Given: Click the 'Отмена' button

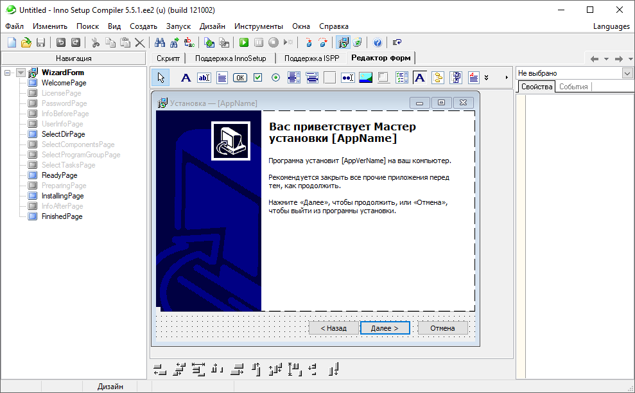Looking at the screenshot, I should [x=442, y=328].
